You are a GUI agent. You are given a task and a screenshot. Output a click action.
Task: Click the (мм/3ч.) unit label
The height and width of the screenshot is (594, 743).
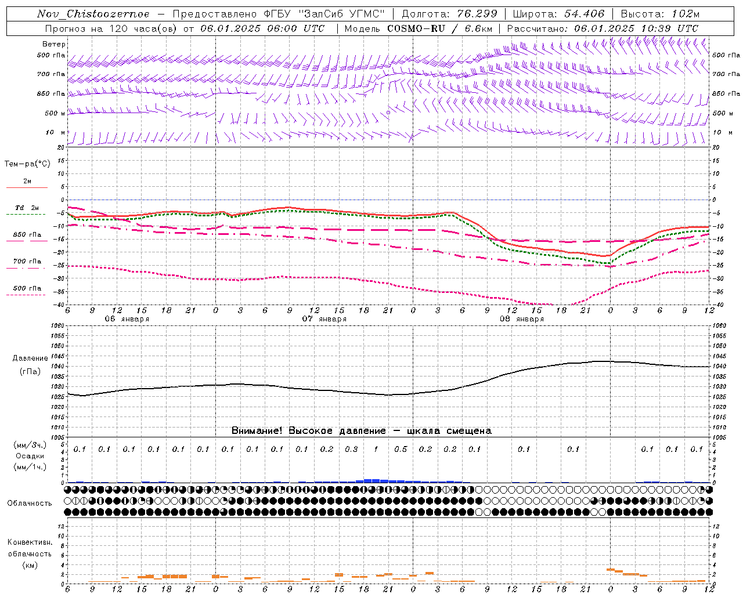click(30, 445)
